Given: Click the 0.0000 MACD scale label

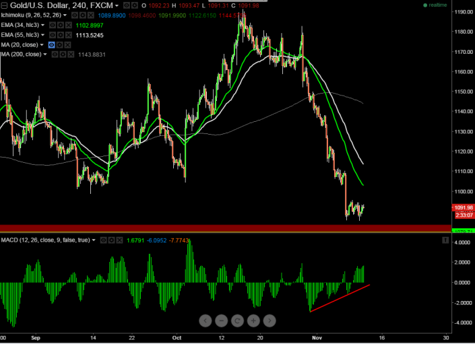Looking at the screenshot, I should click(463, 283).
